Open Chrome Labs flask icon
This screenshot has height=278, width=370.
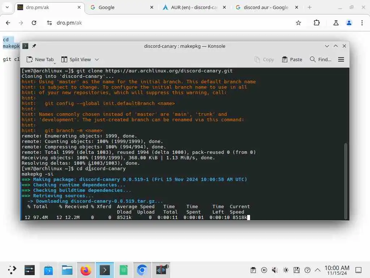(x=336, y=23)
